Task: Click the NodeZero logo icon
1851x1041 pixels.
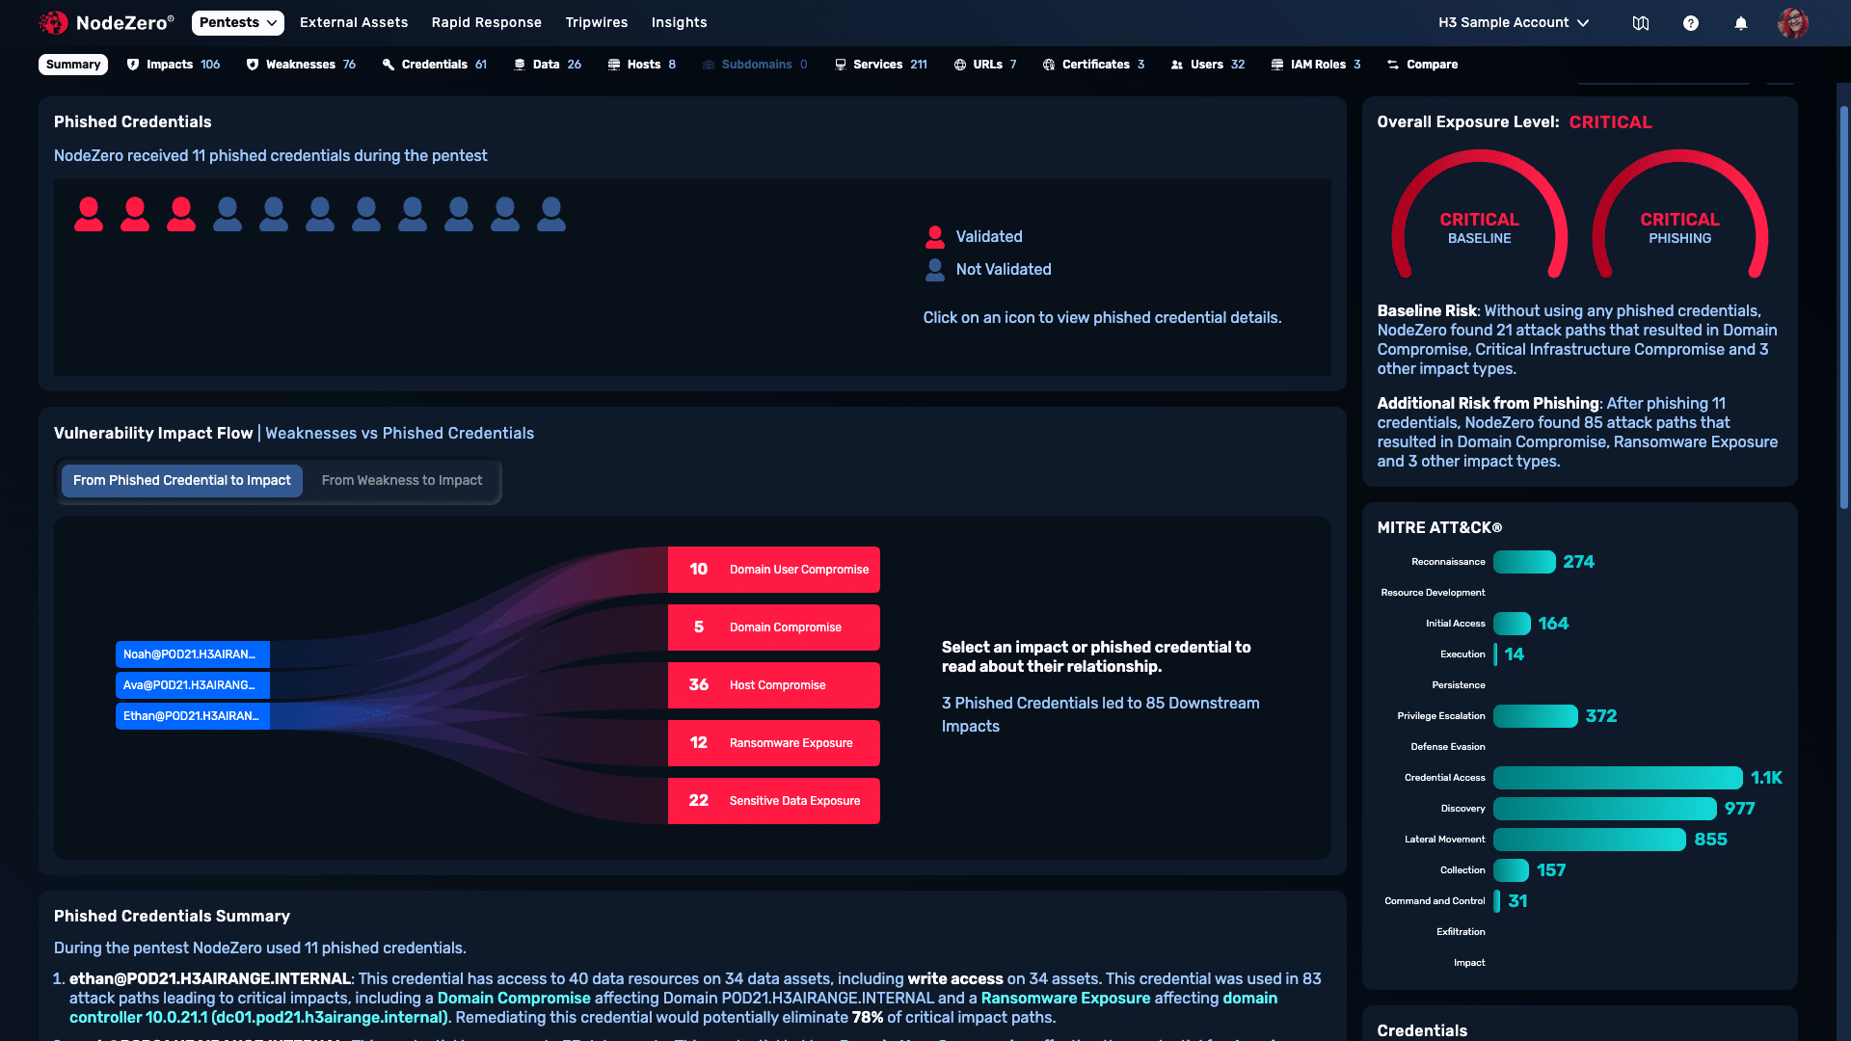Action: [x=54, y=22]
